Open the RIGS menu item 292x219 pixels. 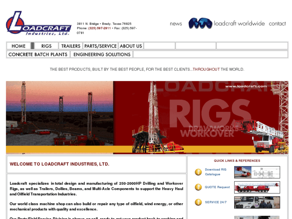click(46, 46)
